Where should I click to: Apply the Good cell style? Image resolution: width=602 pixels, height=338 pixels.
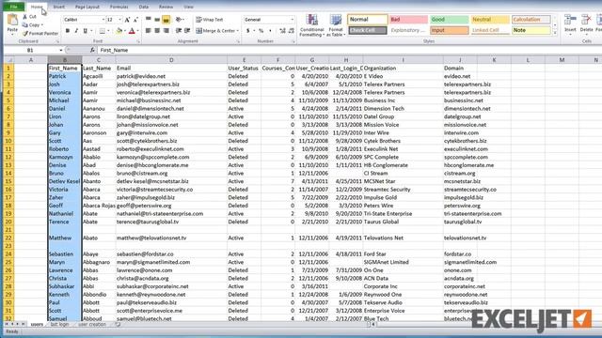pyautogui.click(x=449, y=19)
